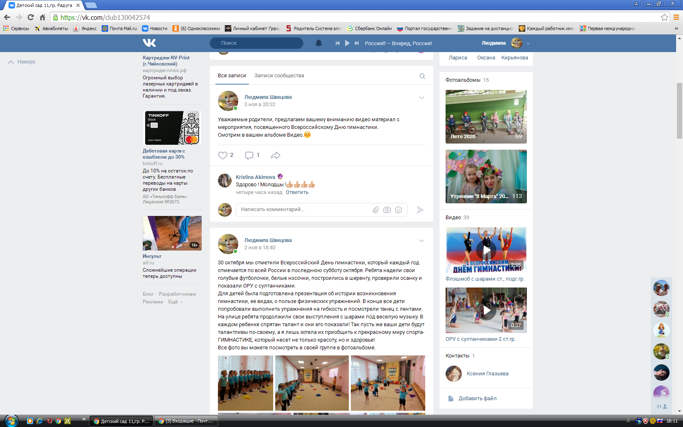683x427 pixels.
Task: Open options arrow on 3 November post
Action: (x=422, y=98)
